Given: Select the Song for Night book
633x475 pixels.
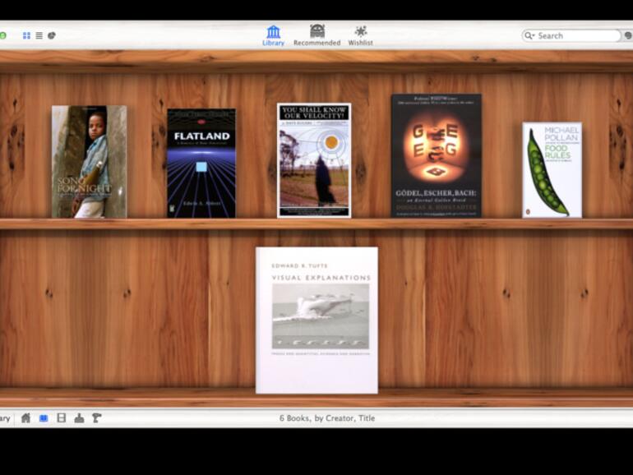Looking at the screenshot, I should click(89, 161).
